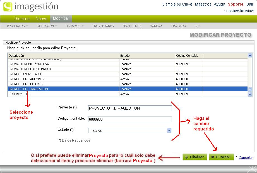257x173 pixels.
Task: Select row PROYECTO T.I. IMAGESTION
Action: pyautogui.click(x=128, y=89)
